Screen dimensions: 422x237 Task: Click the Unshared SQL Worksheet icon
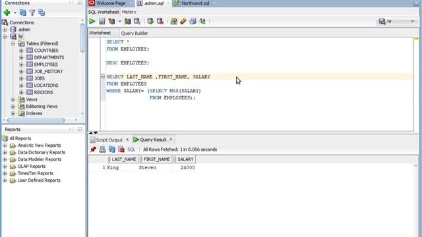(174, 21)
